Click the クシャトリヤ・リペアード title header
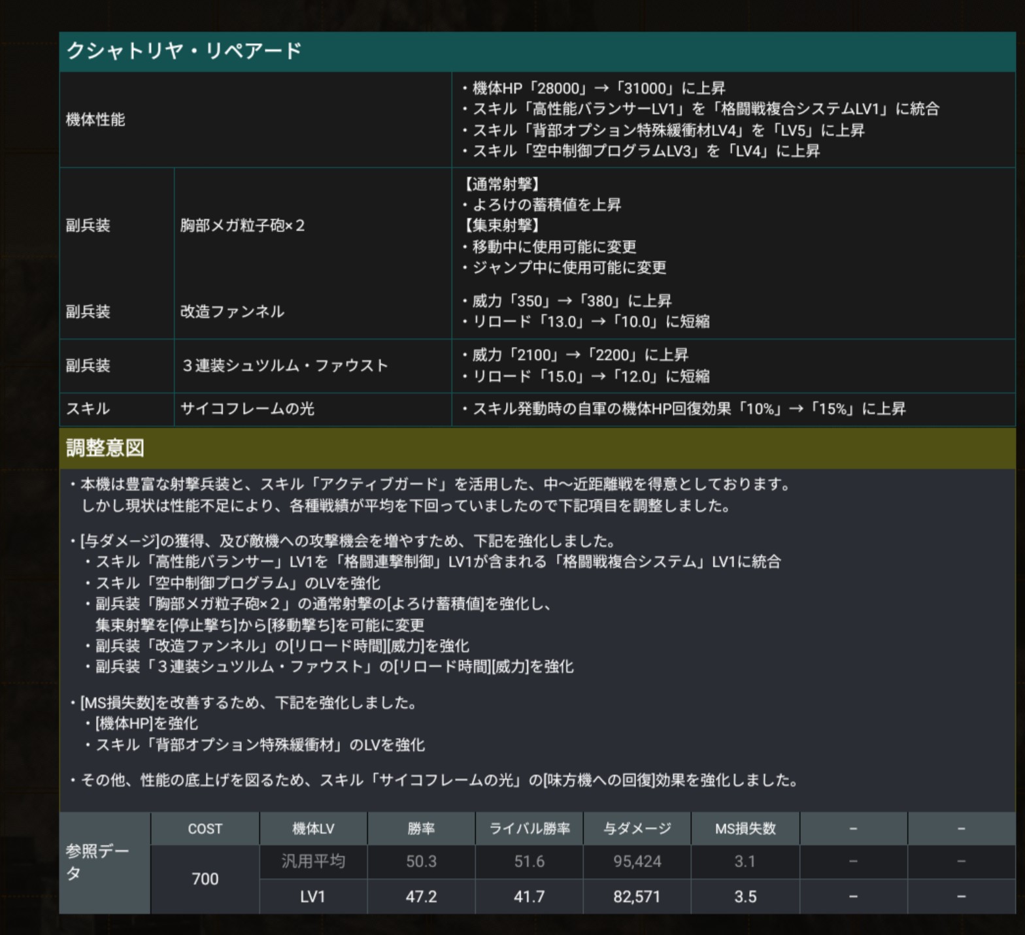 [x=184, y=51]
